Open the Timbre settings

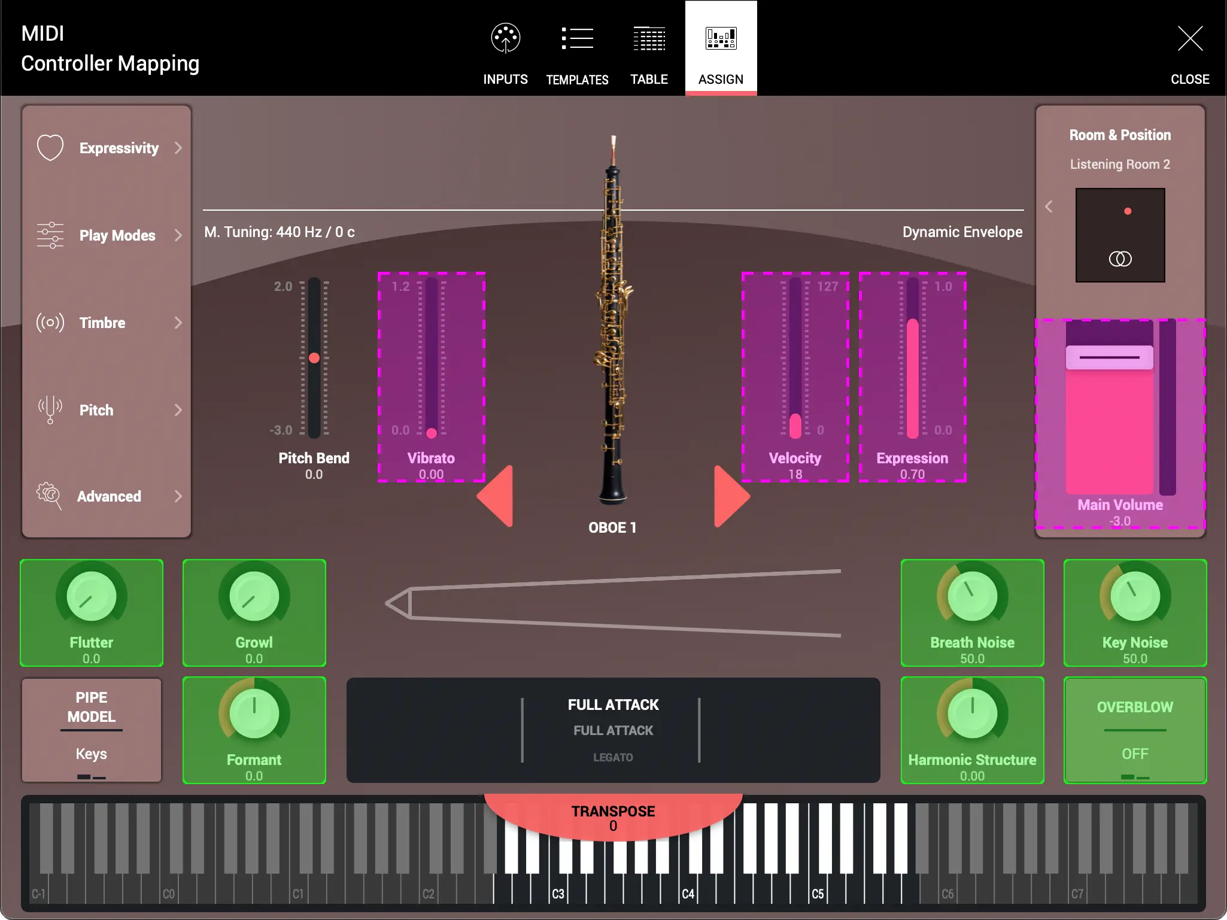tap(50, 323)
